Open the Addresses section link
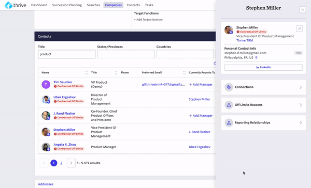The height and width of the screenshot is (188, 311). (x=46, y=184)
